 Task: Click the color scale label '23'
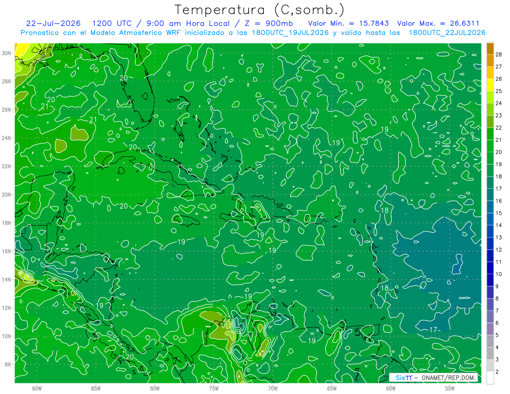499,115
